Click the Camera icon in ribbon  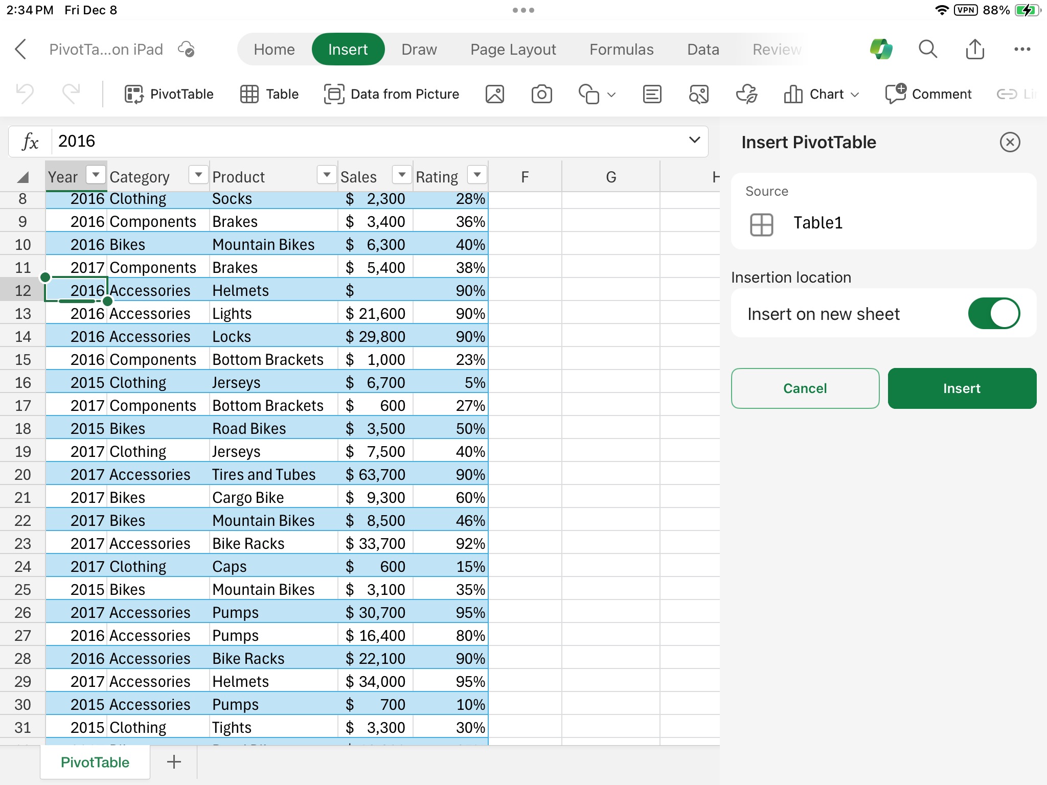tap(542, 93)
